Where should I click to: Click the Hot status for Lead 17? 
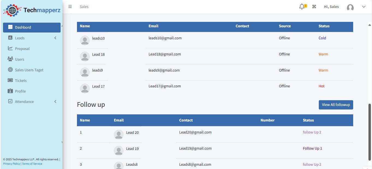tap(322, 86)
